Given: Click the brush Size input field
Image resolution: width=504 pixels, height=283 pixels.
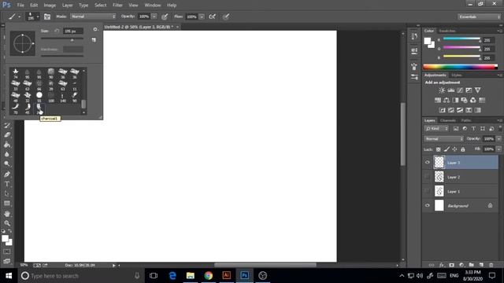Looking at the screenshot, I should tap(73, 31).
